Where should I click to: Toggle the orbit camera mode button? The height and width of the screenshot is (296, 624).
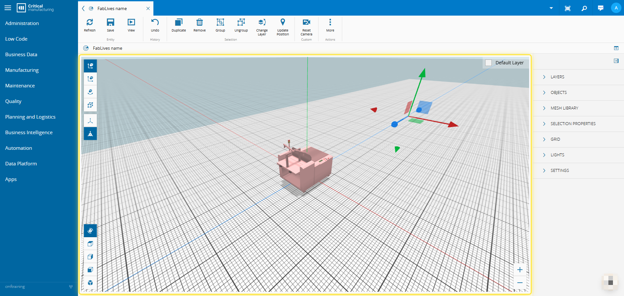click(x=90, y=231)
